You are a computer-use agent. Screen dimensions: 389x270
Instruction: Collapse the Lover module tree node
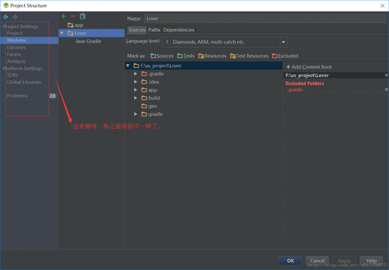(x=62, y=33)
